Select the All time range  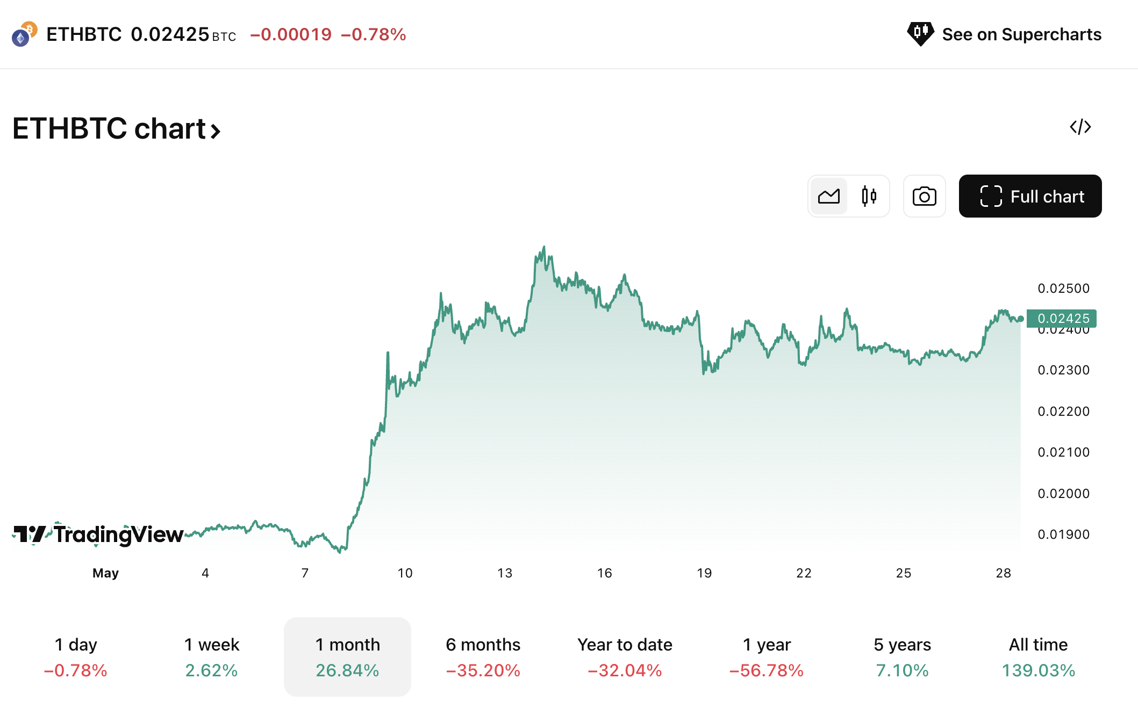pyautogui.click(x=1038, y=657)
